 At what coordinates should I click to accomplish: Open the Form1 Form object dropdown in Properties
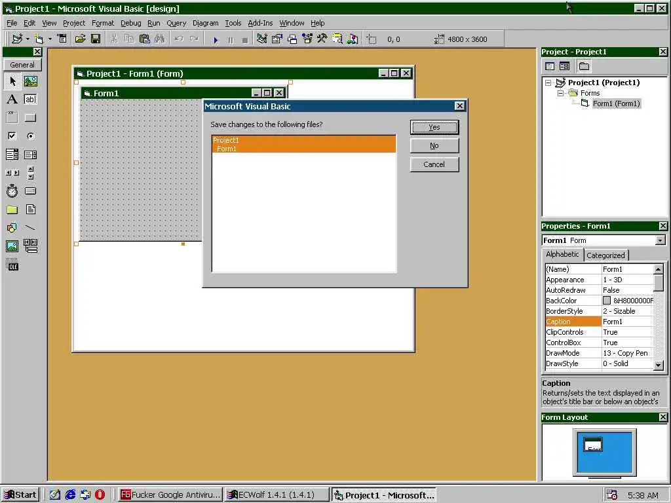pyautogui.click(x=661, y=240)
